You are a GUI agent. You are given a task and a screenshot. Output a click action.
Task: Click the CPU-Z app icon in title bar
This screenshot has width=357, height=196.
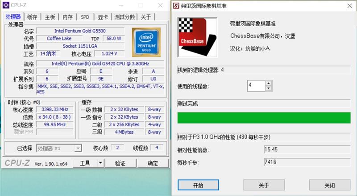(6, 5)
